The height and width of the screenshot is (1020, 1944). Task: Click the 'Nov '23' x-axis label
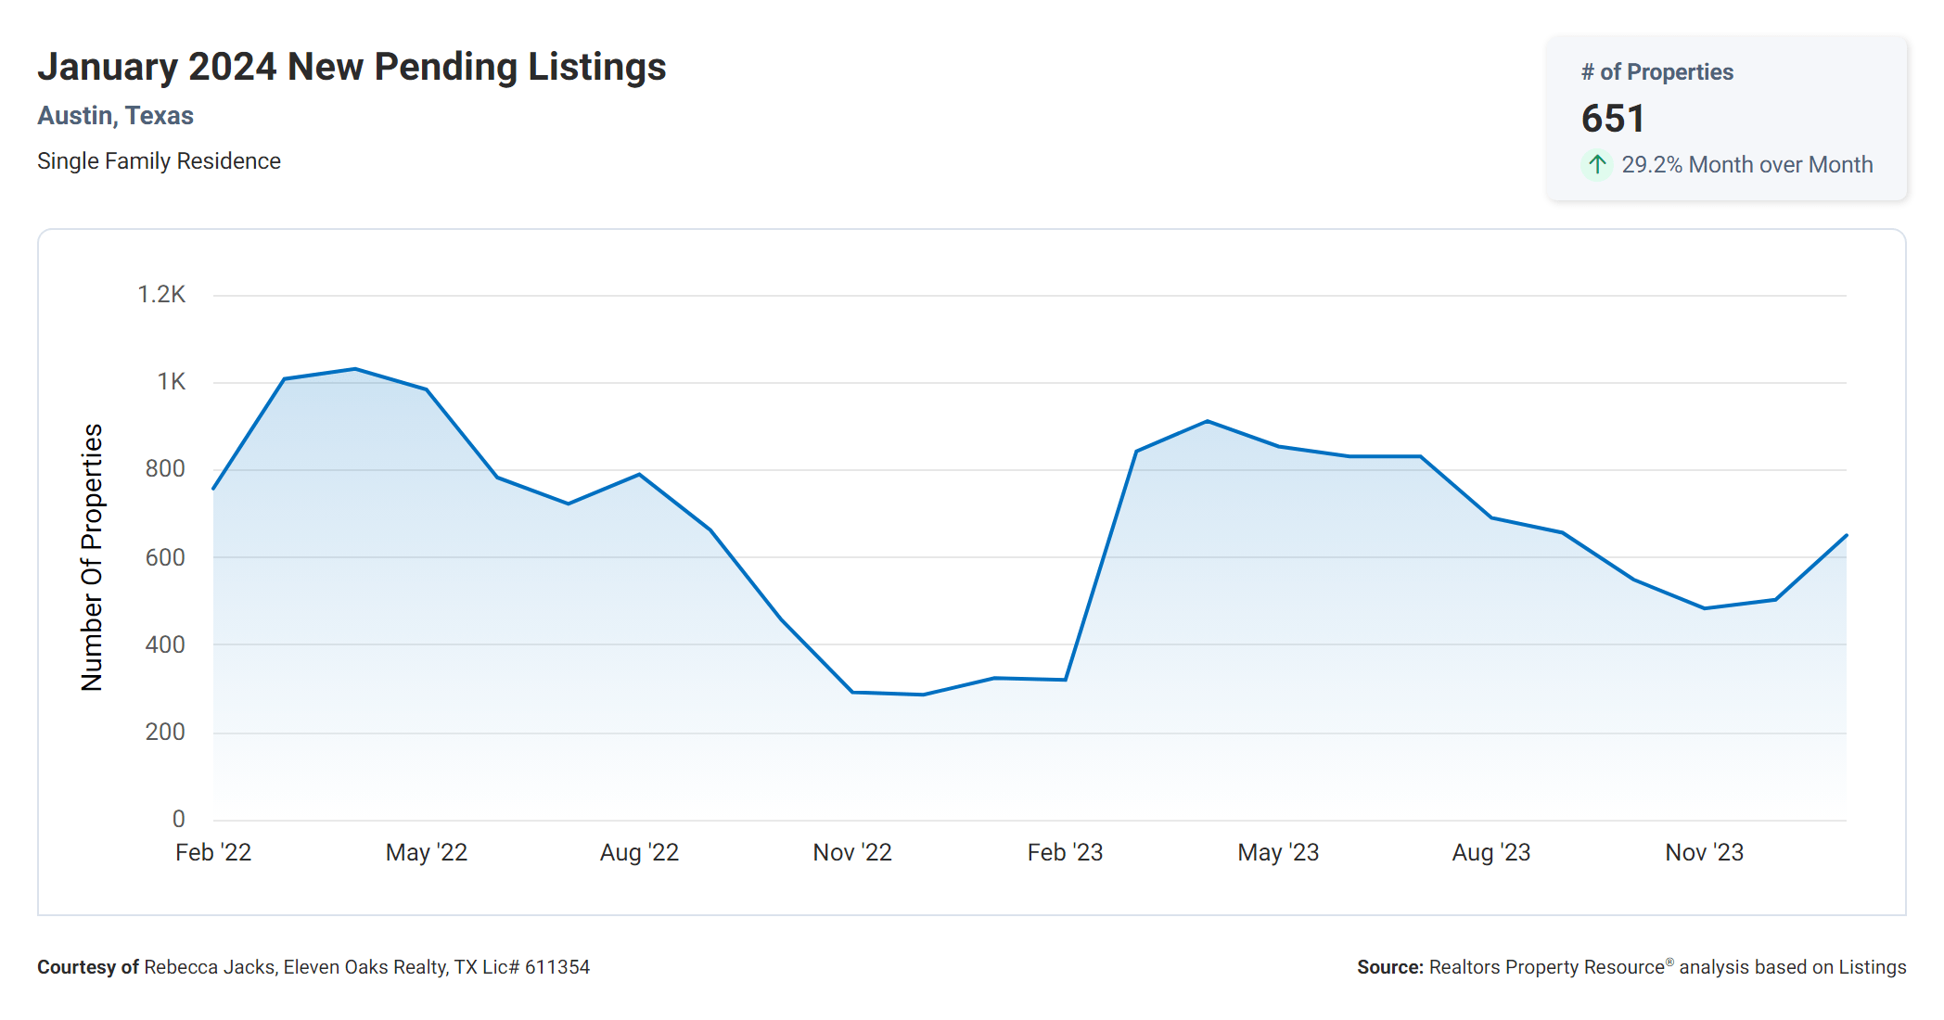point(1704,852)
